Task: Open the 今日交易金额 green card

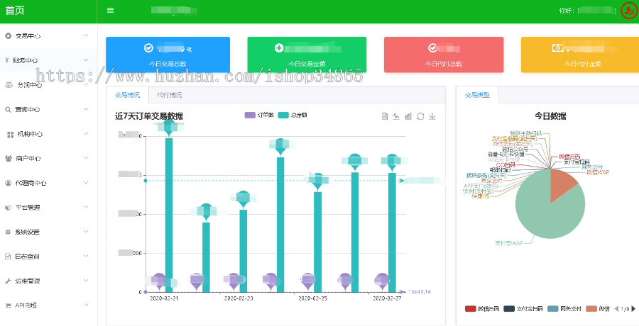Action: click(x=307, y=55)
